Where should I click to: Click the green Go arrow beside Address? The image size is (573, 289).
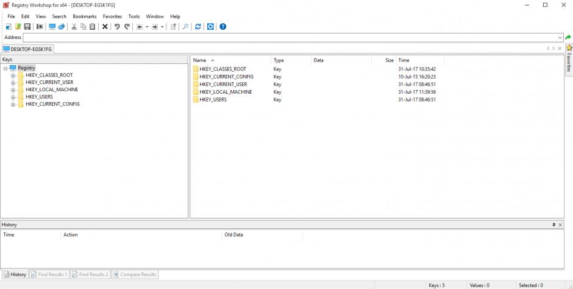coord(568,37)
